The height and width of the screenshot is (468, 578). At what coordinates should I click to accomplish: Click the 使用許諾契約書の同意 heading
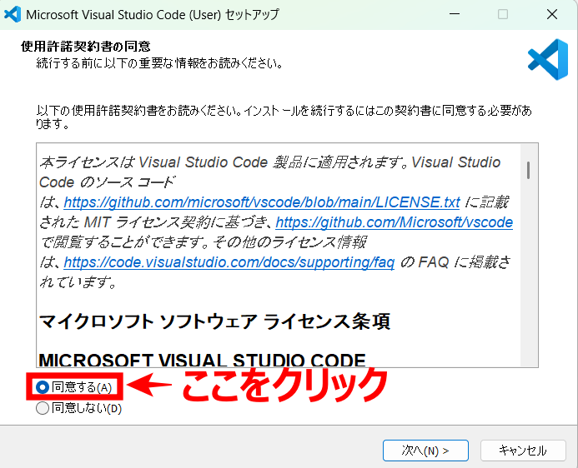[86, 47]
